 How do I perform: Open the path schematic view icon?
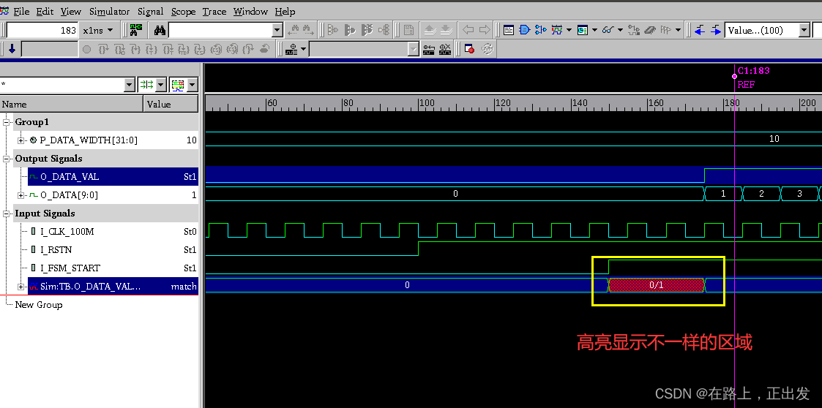pos(540,30)
